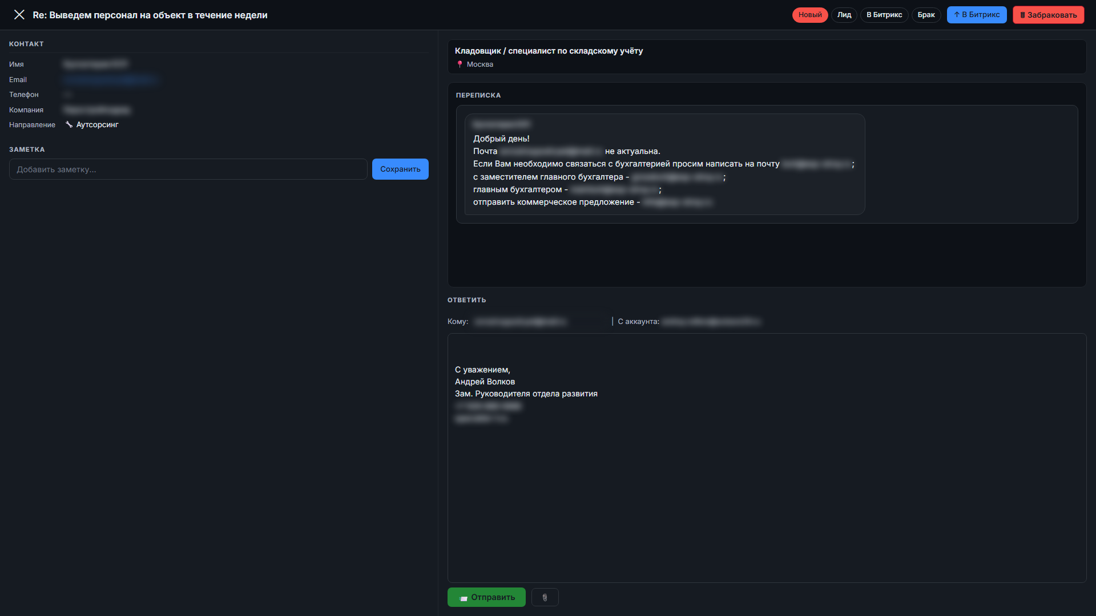The image size is (1096, 616).
Task: Focus the Добавить заметку input field
Action: [188, 169]
